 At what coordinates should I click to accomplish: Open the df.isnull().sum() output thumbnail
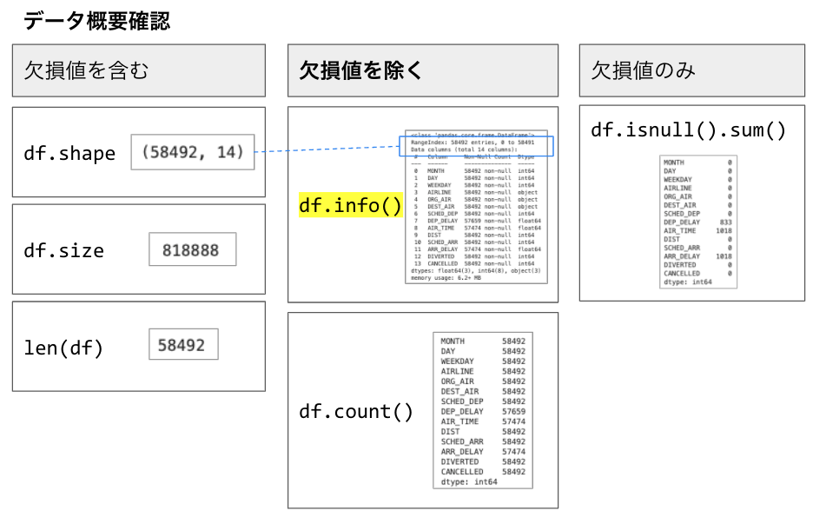click(x=698, y=222)
